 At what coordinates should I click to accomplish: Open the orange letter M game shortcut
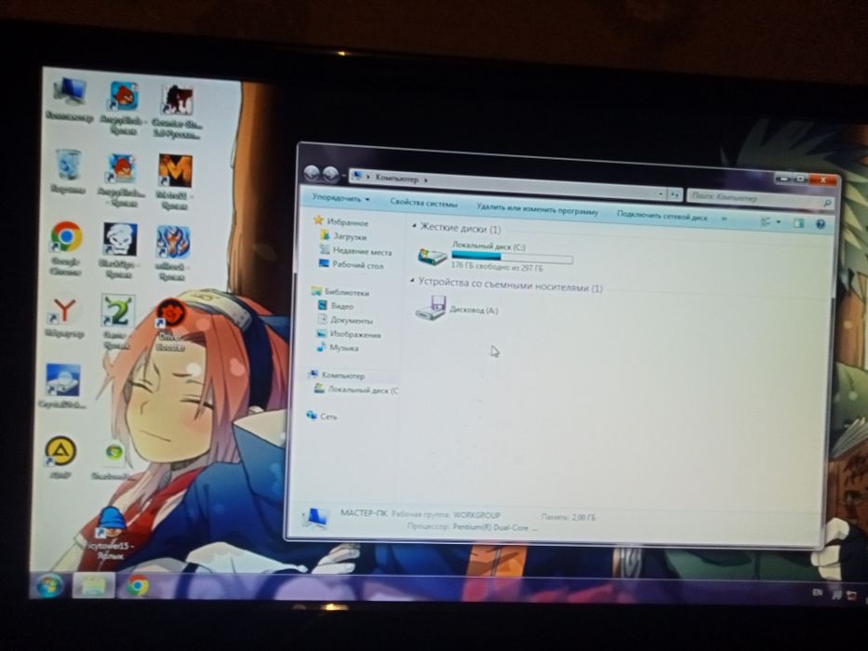(175, 181)
